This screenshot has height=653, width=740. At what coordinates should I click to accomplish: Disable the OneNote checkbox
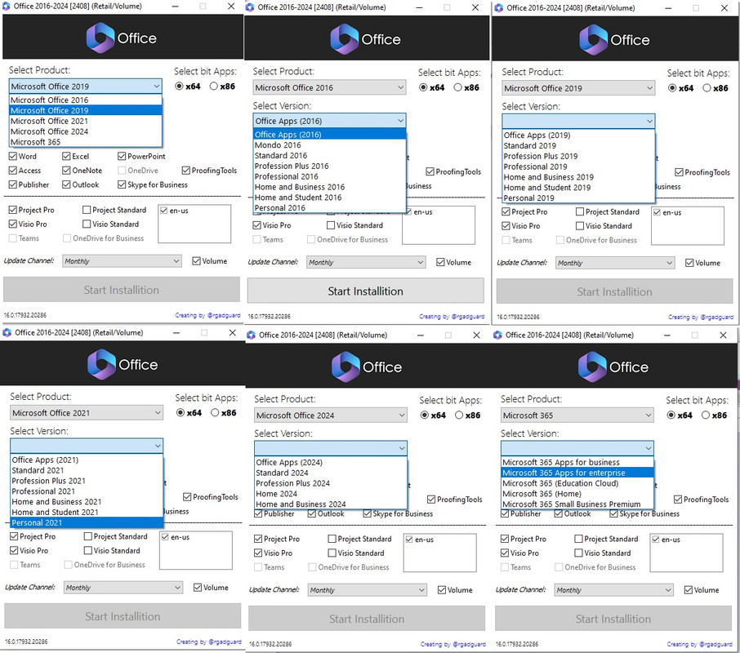point(66,171)
